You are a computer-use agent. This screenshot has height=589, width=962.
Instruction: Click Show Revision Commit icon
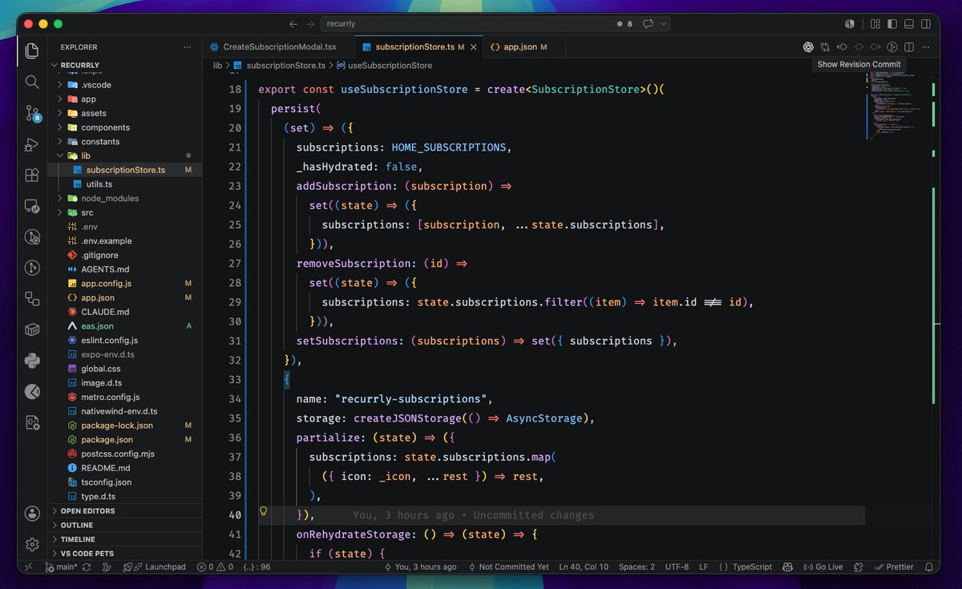859,47
